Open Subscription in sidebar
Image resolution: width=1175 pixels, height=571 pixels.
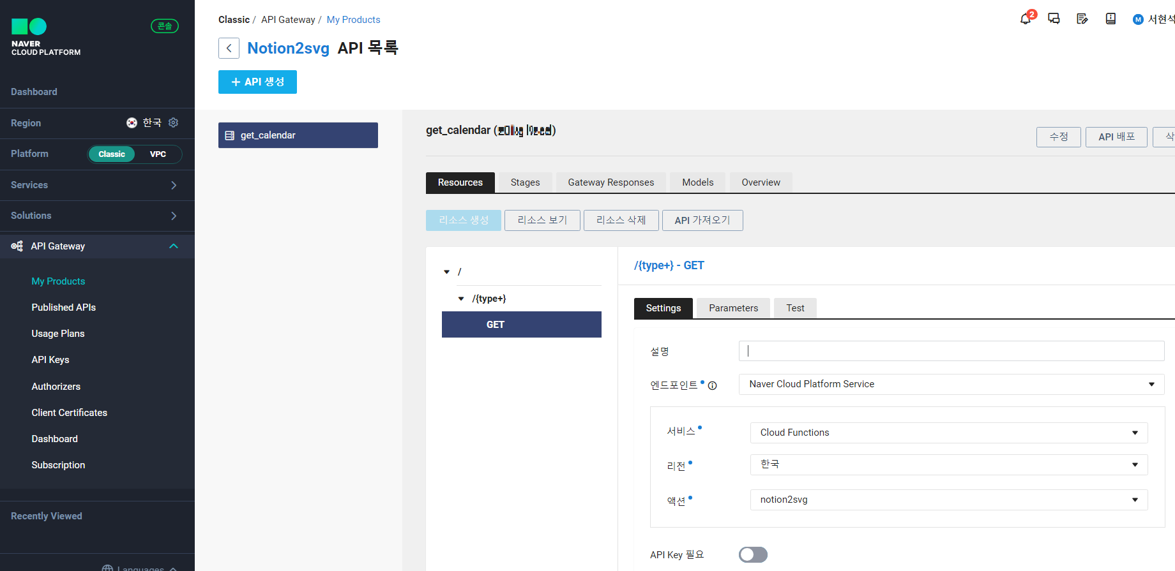(x=58, y=465)
